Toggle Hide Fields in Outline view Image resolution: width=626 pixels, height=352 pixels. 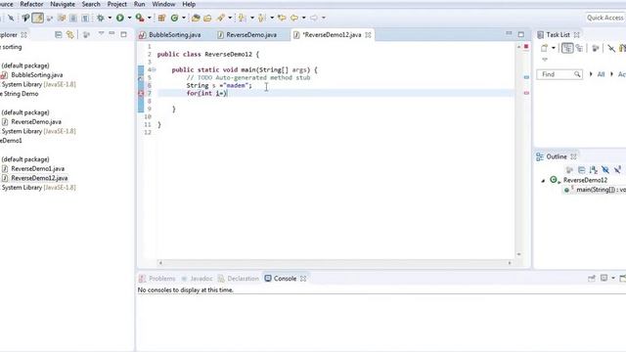(x=605, y=169)
